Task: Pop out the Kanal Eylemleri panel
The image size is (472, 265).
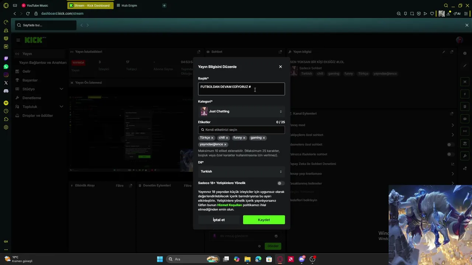Action: coord(452,114)
